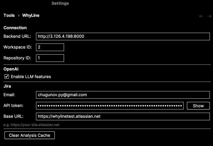
Task: Click the Jira Base URL field
Action: click(x=123, y=116)
